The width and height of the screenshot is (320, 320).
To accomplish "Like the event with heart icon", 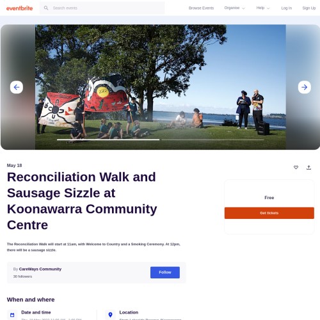I will 296,168.
